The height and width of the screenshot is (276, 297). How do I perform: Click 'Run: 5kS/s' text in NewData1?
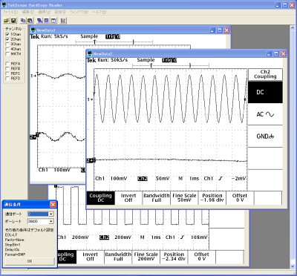(54, 36)
